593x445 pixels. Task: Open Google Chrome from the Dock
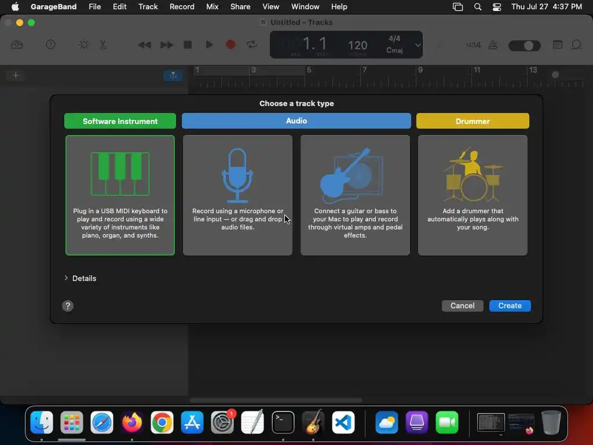(162, 422)
